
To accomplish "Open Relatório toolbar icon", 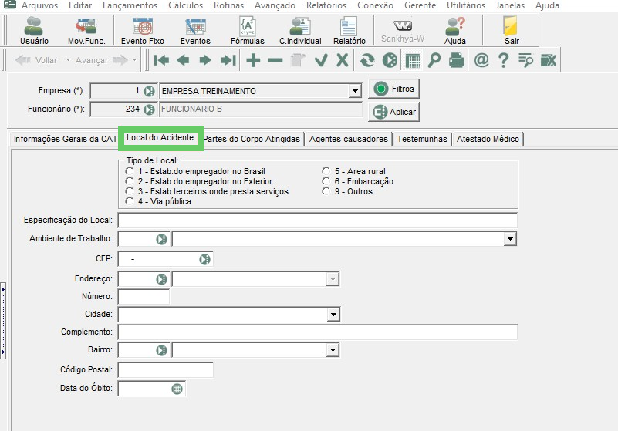I will (350, 31).
